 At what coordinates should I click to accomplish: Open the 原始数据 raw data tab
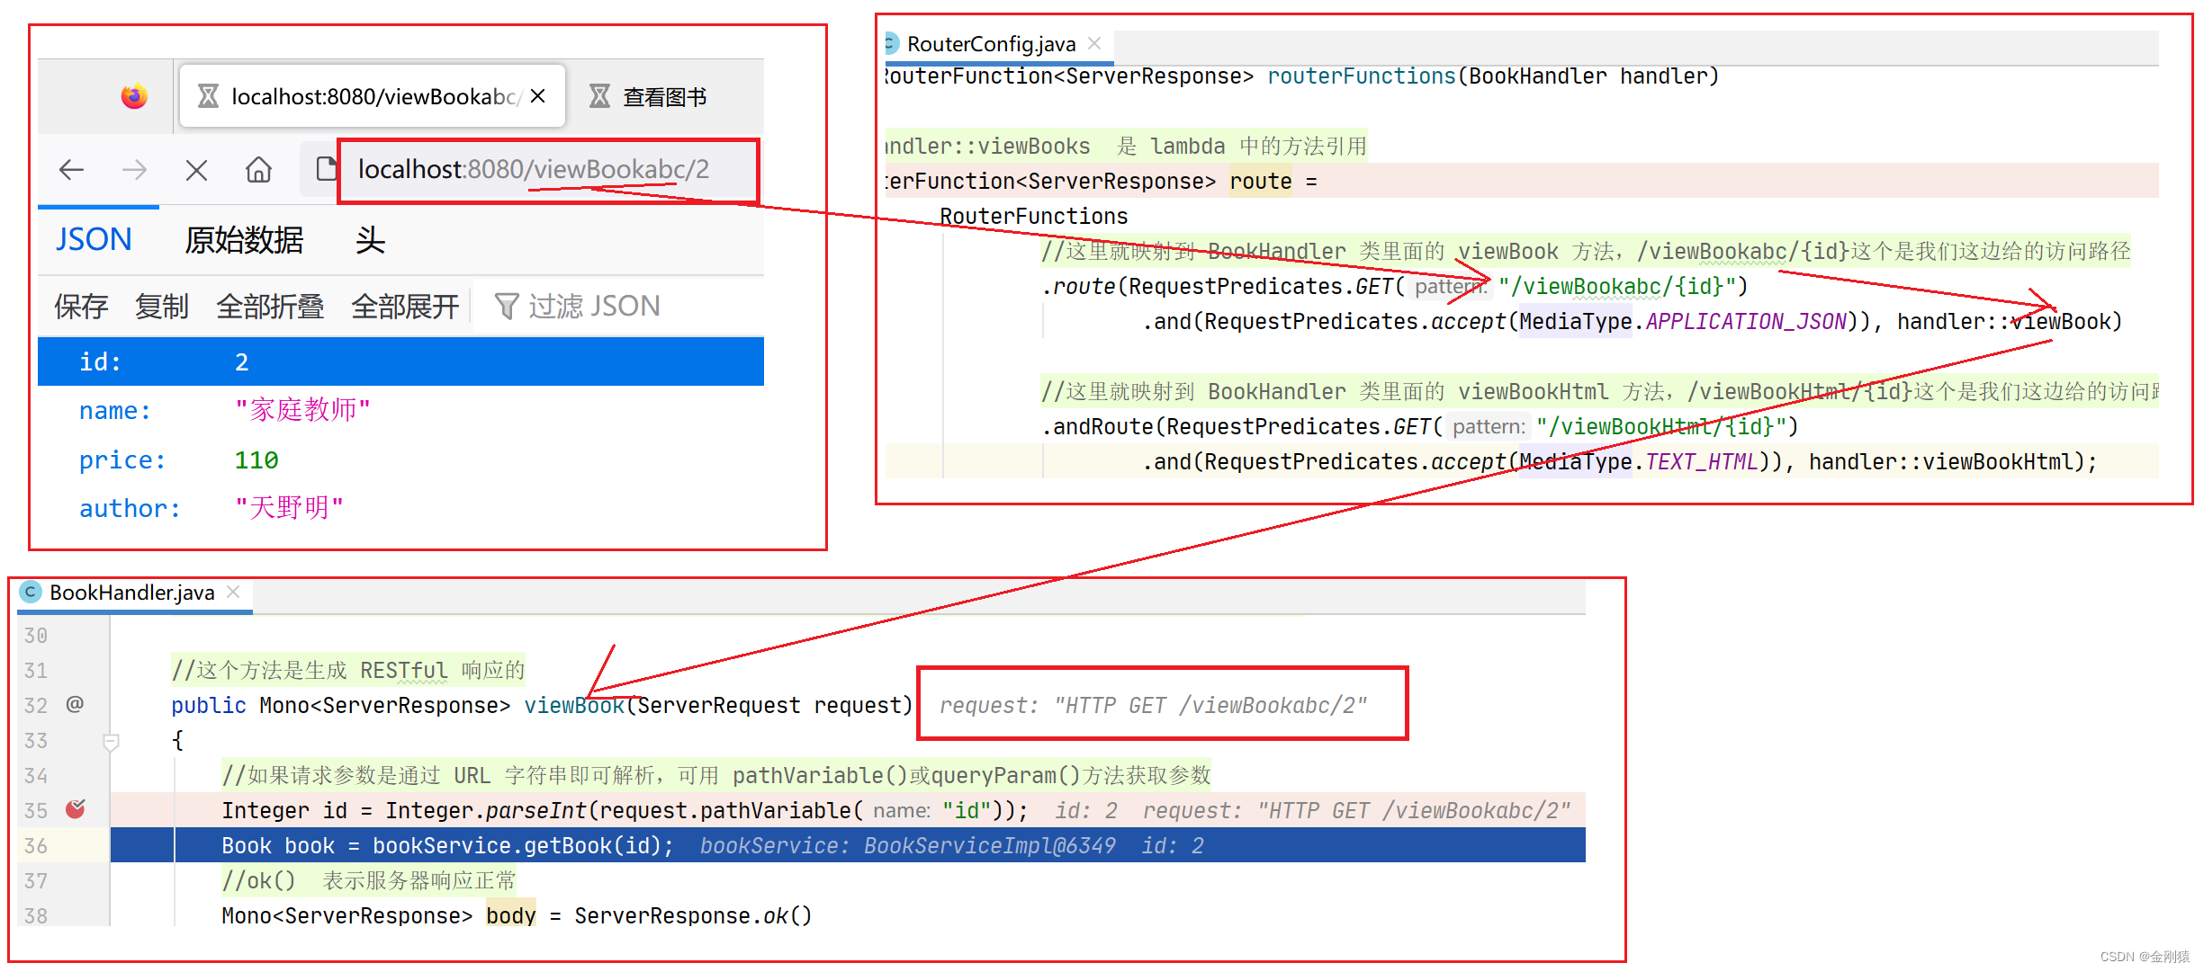[244, 240]
